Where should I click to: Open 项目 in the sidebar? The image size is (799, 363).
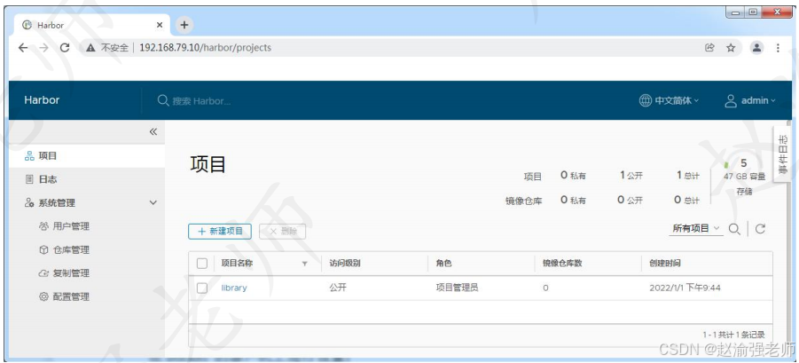tap(87, 156)
